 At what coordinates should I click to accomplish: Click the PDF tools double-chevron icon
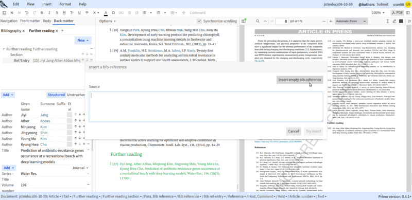click(x=409, y=21)
